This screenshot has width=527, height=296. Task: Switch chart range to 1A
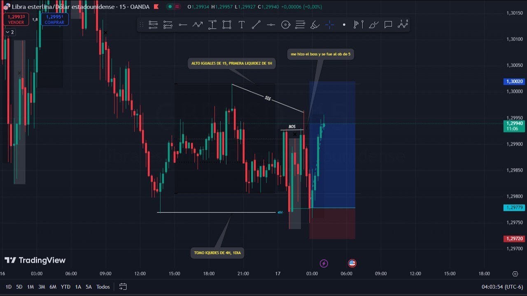78,287
